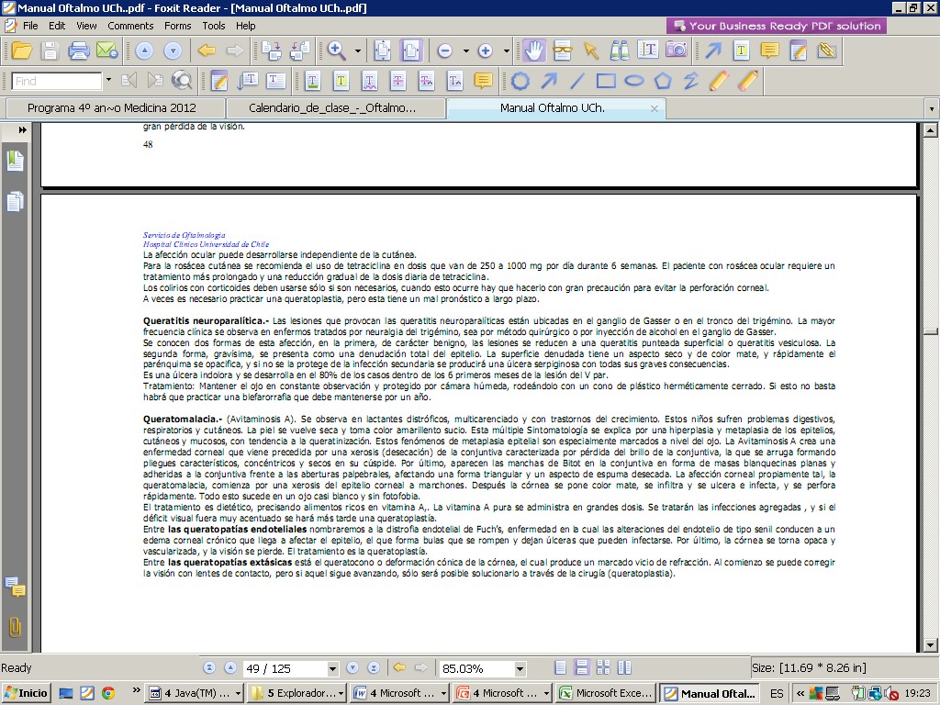Open the attachments paperclip panel
Viewport: 940px width, 705px height.
(x=15, y=627)
